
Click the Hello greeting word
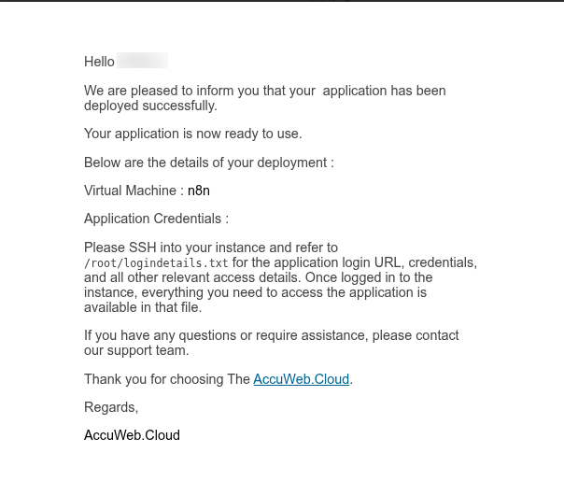click(x=99, y=62)
